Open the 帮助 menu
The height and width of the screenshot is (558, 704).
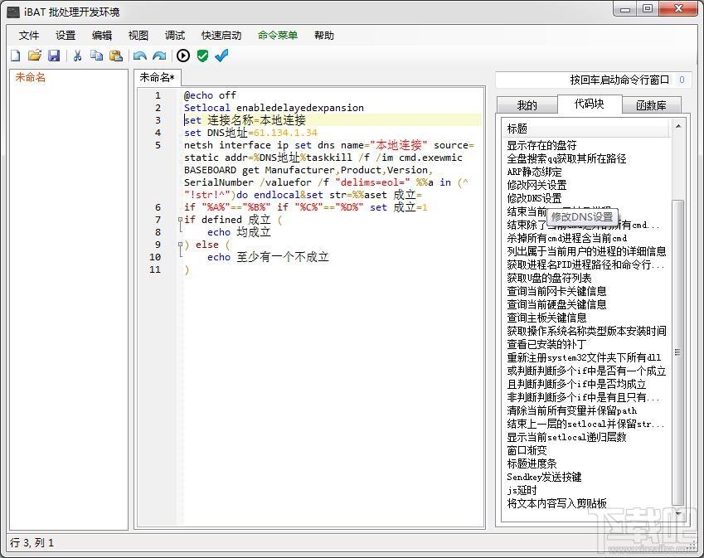(324, 36)
